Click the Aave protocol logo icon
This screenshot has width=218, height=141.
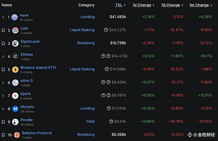[x=15, y=17]
